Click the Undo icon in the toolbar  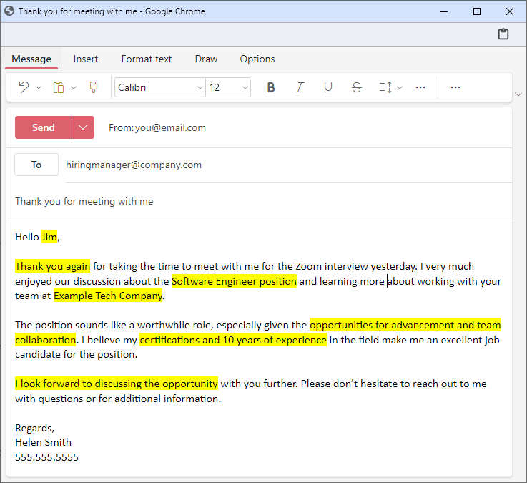24,87
